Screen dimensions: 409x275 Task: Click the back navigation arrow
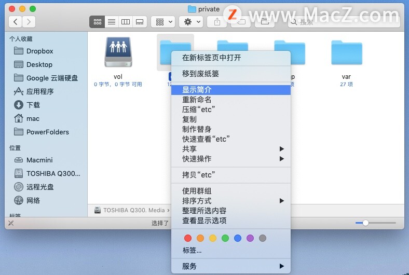click(x=16, y=22)
